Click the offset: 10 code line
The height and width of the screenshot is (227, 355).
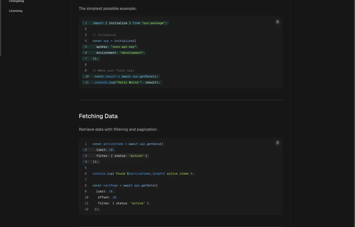pyautogui.click(x=108, y=197)
